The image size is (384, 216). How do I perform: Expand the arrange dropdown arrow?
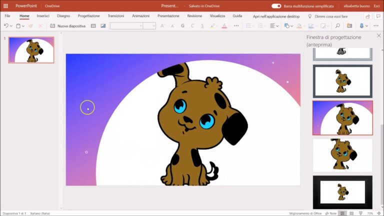tap(328, 26)
